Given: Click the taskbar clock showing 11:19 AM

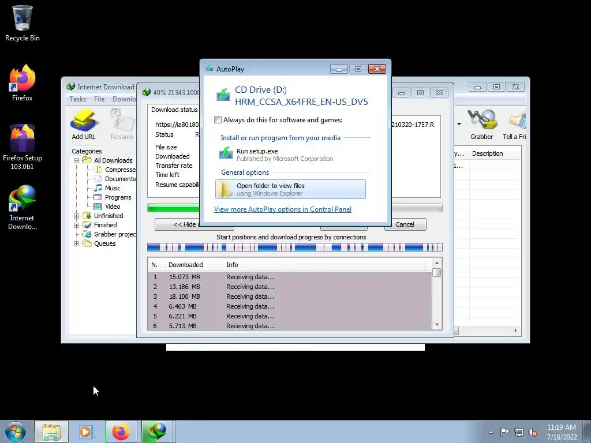Looking at the screenshot, I should (562, 432).
